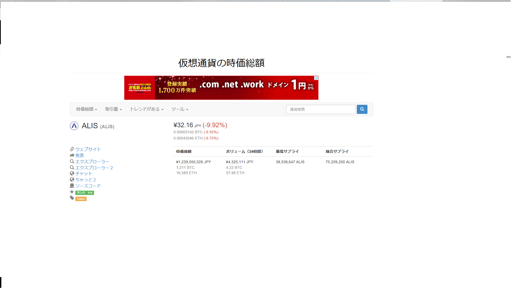Click the megaphone icon beside 発表
Viewport: 512px width, 288px height.
point(72,155)
